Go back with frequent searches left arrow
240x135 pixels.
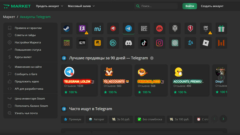point(215,119)
